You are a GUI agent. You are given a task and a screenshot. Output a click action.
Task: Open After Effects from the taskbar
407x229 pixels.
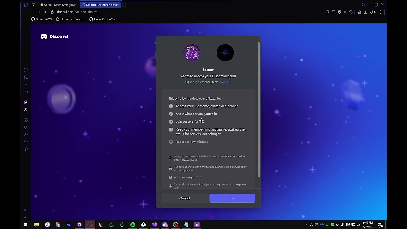[x=69, y=225]
